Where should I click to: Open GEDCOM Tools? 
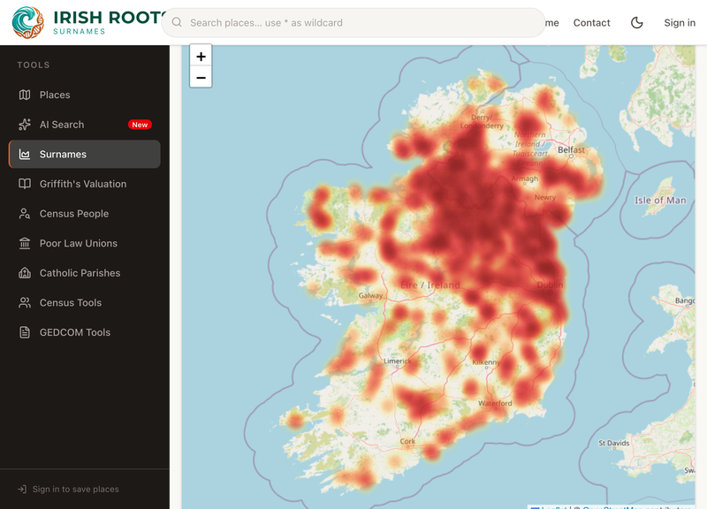pos(85,332)
